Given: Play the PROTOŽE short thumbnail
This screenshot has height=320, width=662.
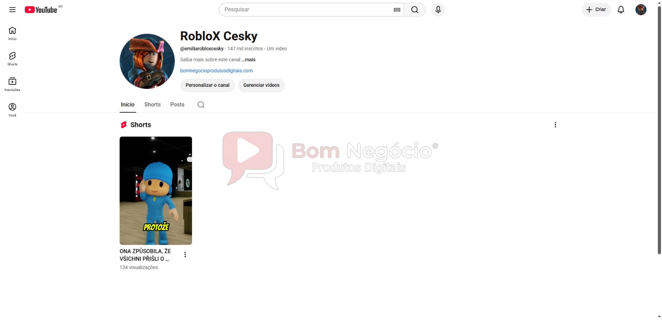Looking at the screenshot, I should pos(156,190).
